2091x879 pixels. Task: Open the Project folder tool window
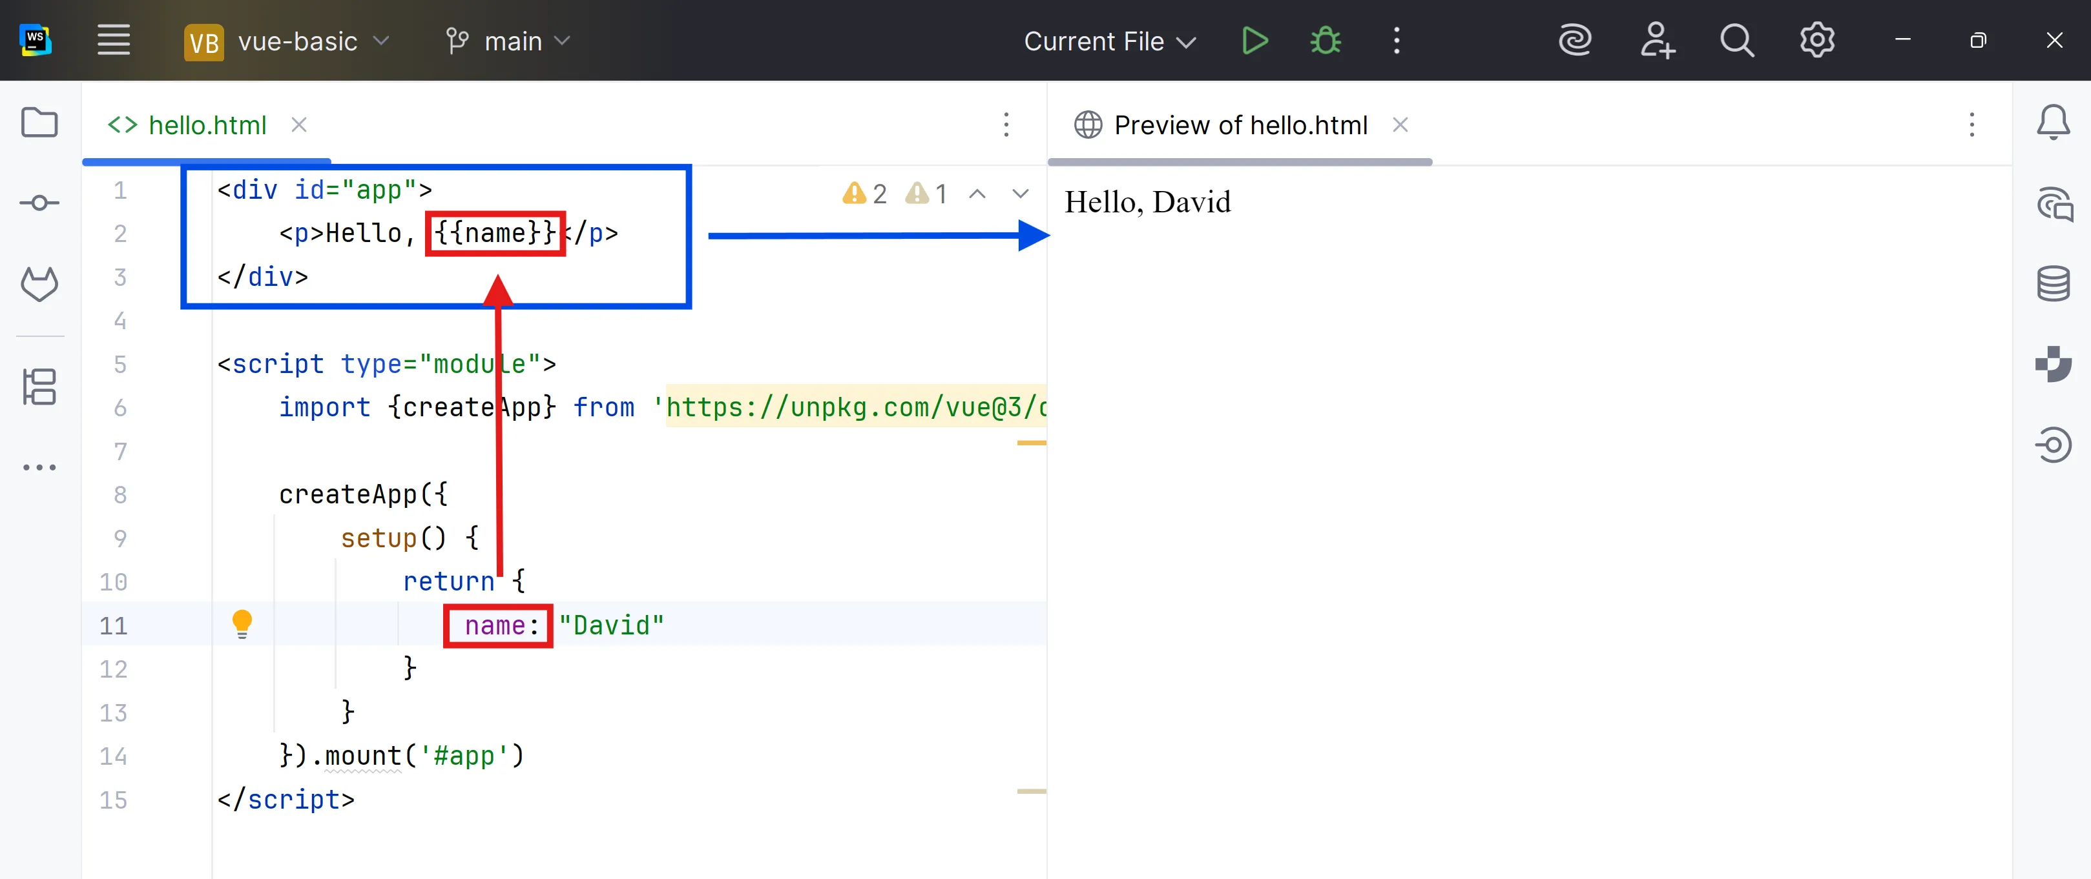pos(39,123)
